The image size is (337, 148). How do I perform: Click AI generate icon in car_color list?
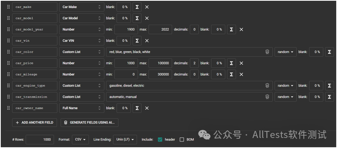(x=267, y=52)
